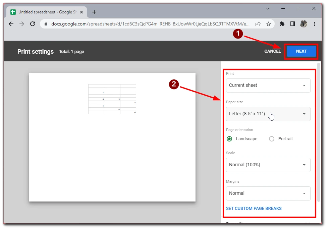Image resolution: width=328 pixels, height=230 pixels.
Task: Open Chrome three-dot menu
Action: click(x=314, y=24)
